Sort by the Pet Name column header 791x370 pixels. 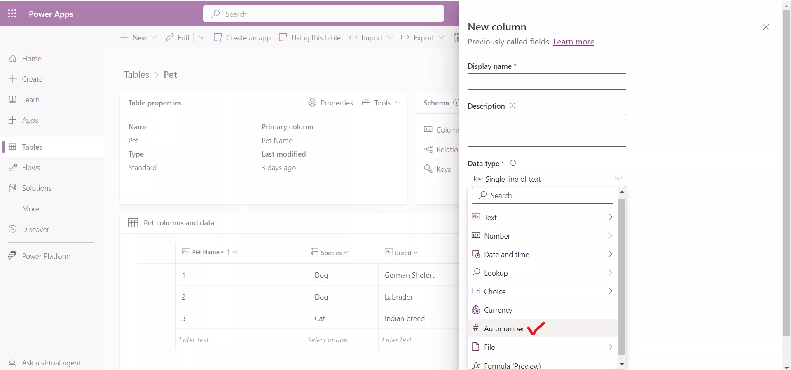pos(209,252)
